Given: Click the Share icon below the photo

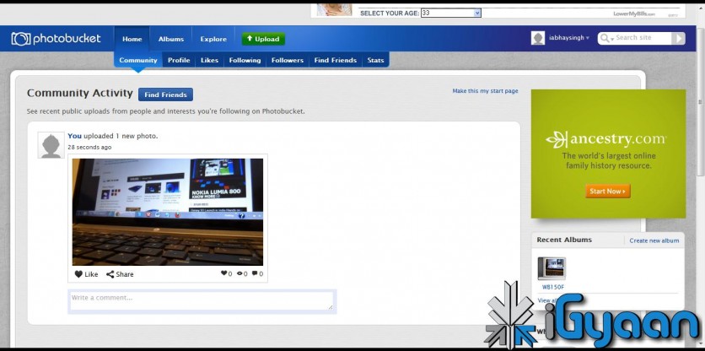Looking at the screenshot, I should pyautogui.click(x=110, y=274).
